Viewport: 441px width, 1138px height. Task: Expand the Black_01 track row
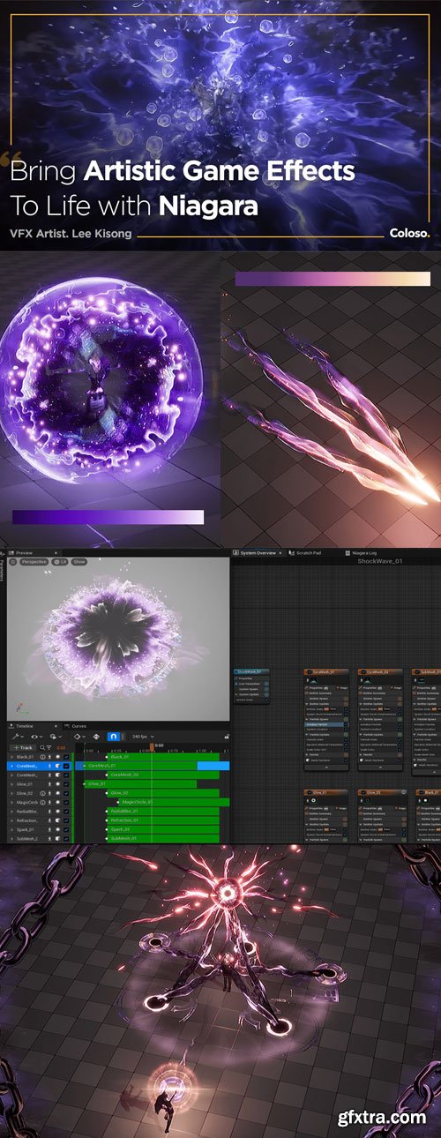click(11, 756)
